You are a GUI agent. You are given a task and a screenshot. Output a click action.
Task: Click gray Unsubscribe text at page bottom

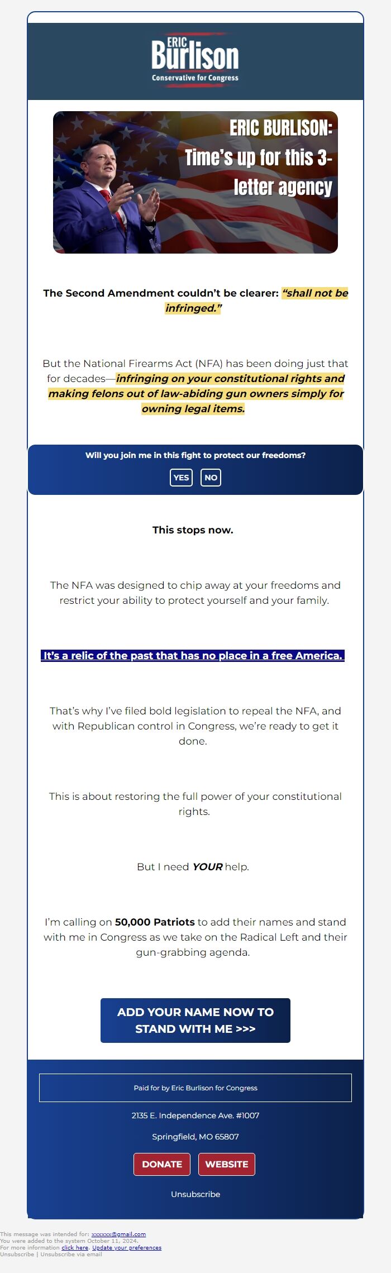[17, 1255]
